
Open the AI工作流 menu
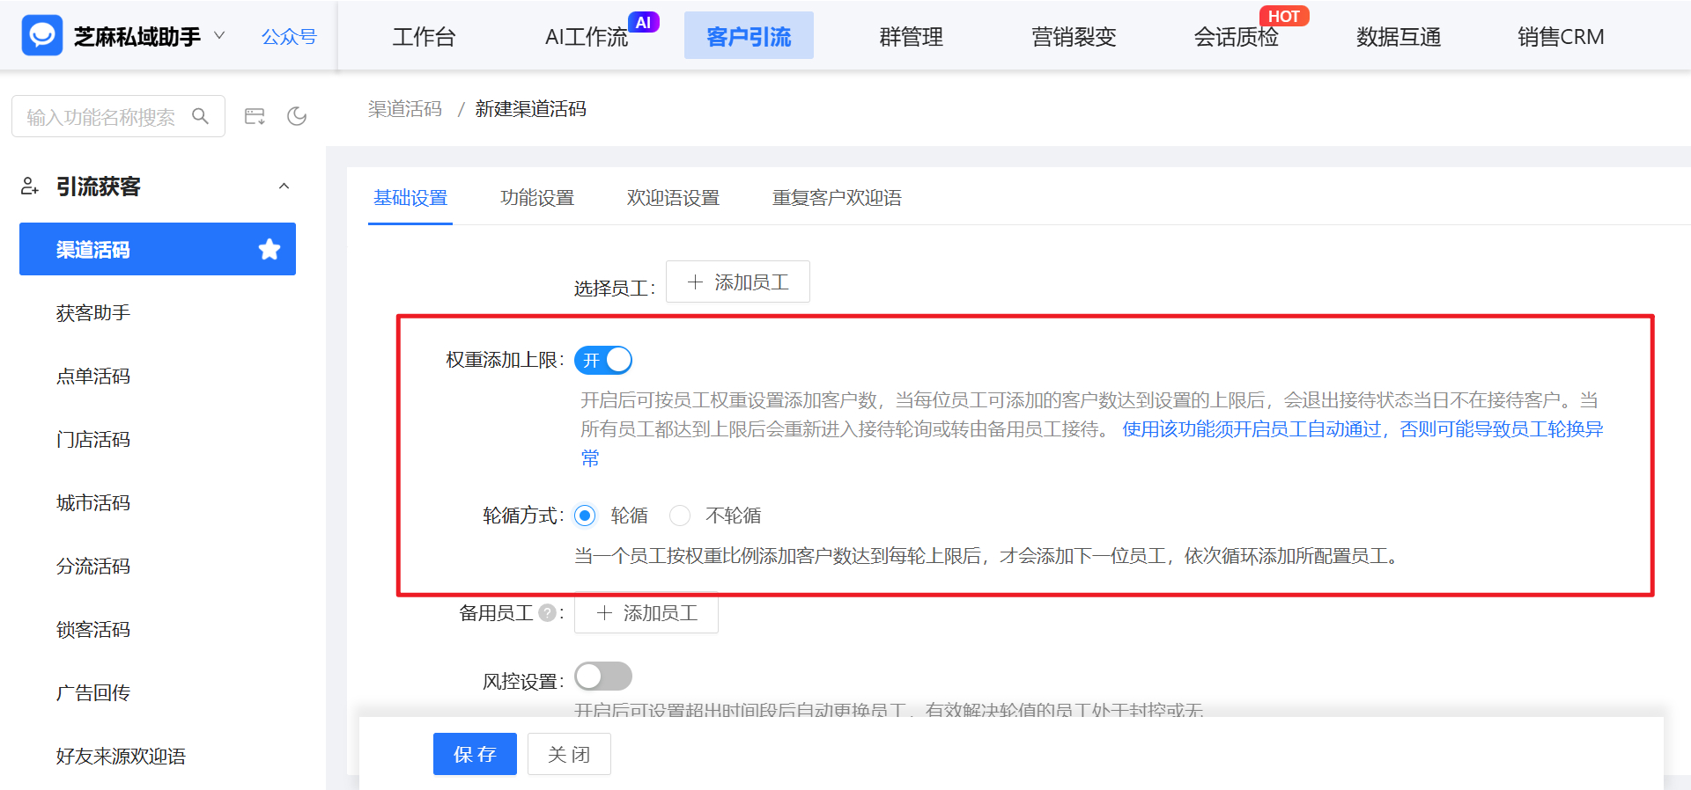pyautogui.click(x=587, y=37)
